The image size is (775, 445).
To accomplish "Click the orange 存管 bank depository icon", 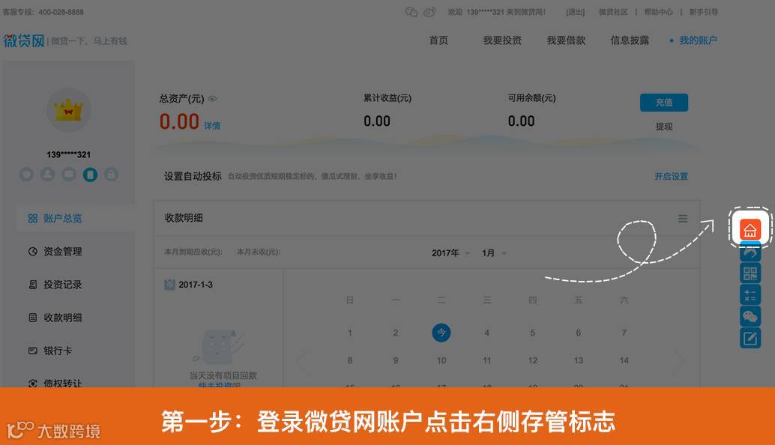I will (x=750, y=229).
